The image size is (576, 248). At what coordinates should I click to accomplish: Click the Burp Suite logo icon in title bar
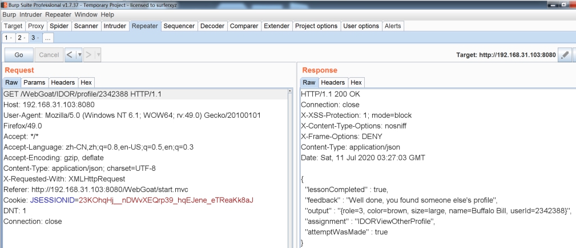5,5
